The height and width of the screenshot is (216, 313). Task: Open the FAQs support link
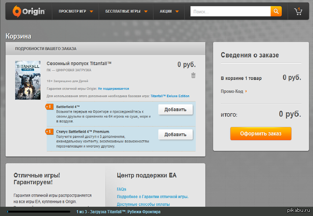click(121, 189)
